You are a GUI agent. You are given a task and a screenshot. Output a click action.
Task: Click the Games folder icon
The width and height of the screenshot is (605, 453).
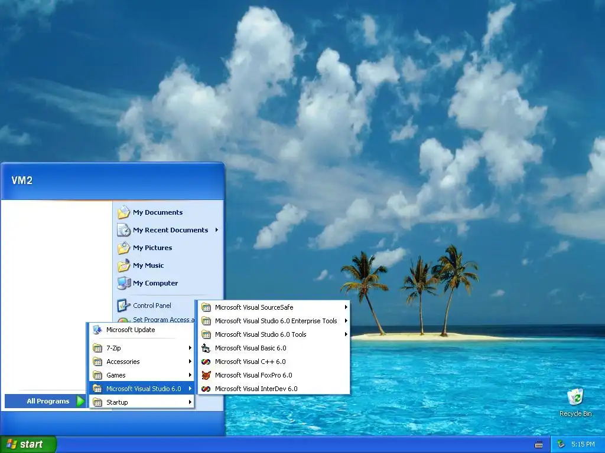point(97,375)
